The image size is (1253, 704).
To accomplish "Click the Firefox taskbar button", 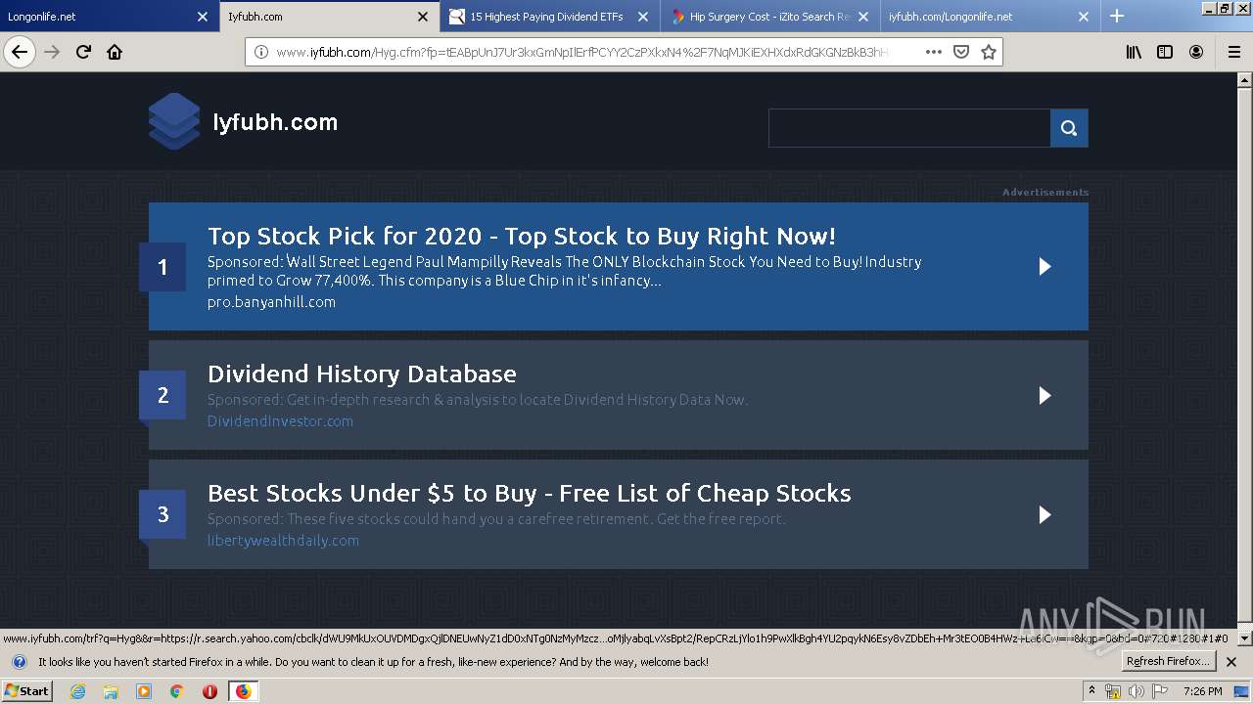I will (243, 691).
